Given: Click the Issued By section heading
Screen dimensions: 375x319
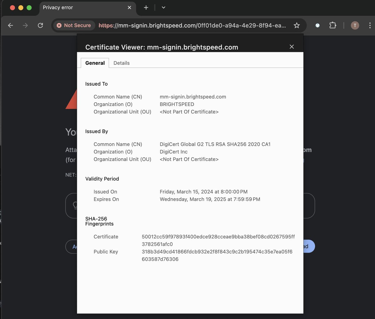Looking at the screenshot, I should tap(97, 131).
